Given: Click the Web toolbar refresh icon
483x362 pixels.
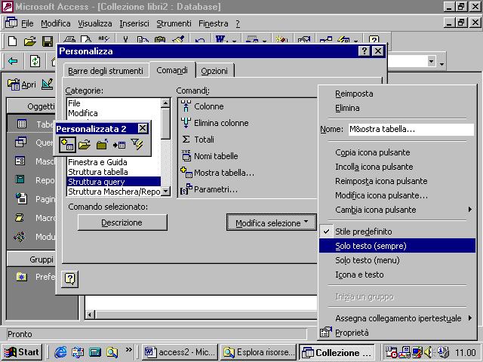Looking at the screenshot, I should (x=35, y=61).
